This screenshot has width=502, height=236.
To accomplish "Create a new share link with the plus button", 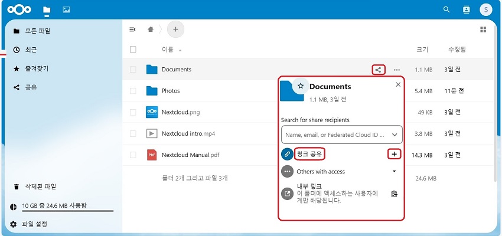I will [394, 154].
